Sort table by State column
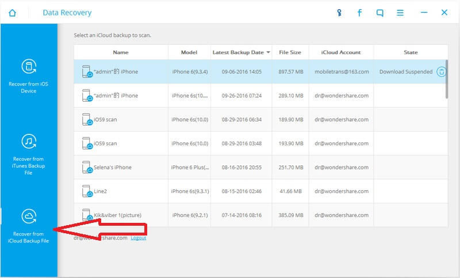Screen dimensions: 460x278 (411, 52)
